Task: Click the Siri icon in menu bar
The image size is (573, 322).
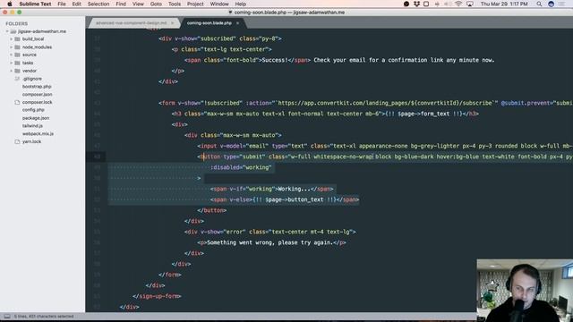Action: 552,4
